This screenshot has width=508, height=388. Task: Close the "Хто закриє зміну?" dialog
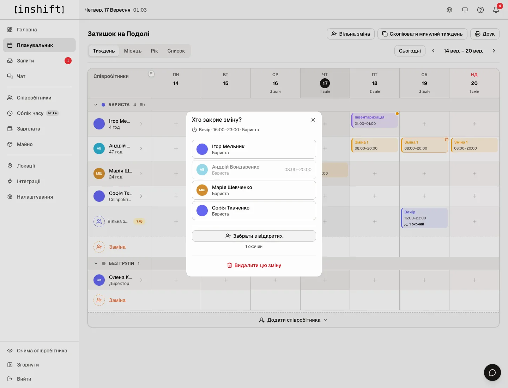pos(313,120)
